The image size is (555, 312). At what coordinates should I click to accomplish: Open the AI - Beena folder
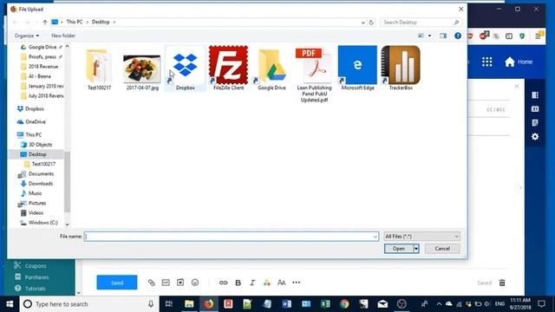[39, 76]
